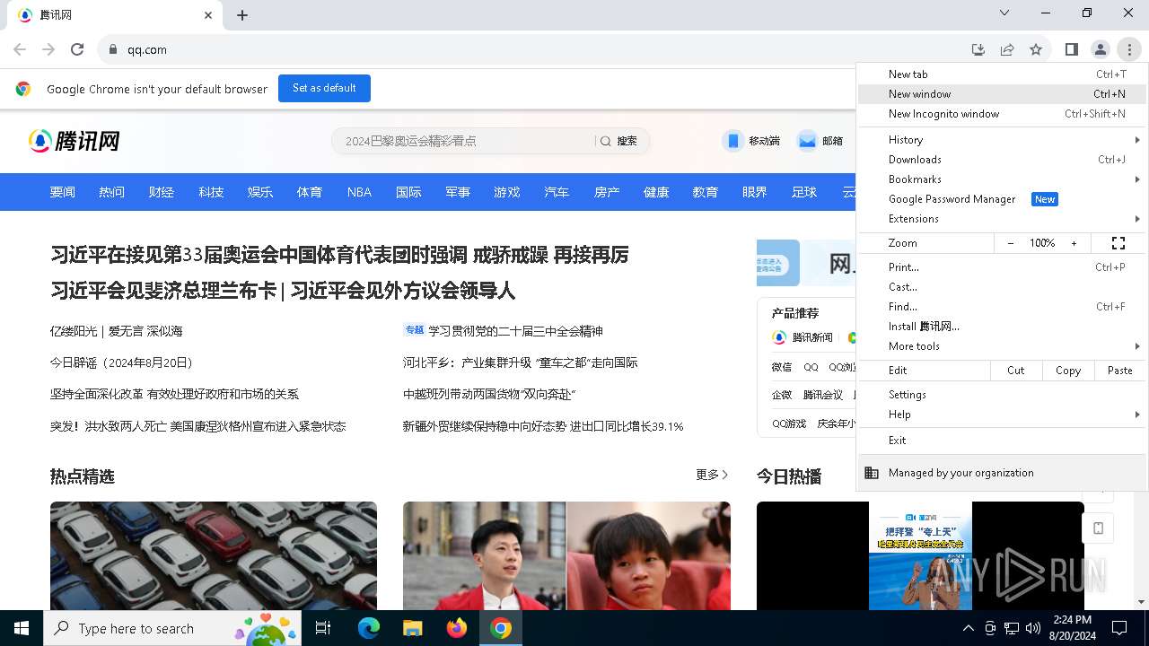Click the tab search chevron in title bar
Viewport: 1149px width, 646px height.
click(1004, 13)
